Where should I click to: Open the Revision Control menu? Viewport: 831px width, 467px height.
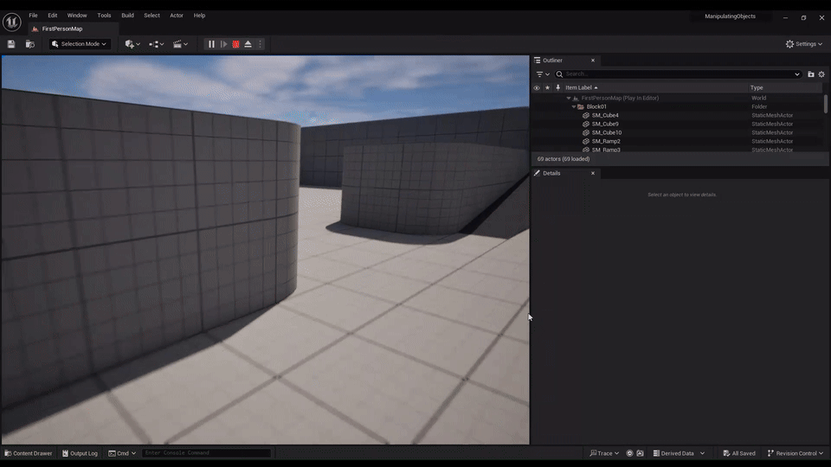coord(796,453)
